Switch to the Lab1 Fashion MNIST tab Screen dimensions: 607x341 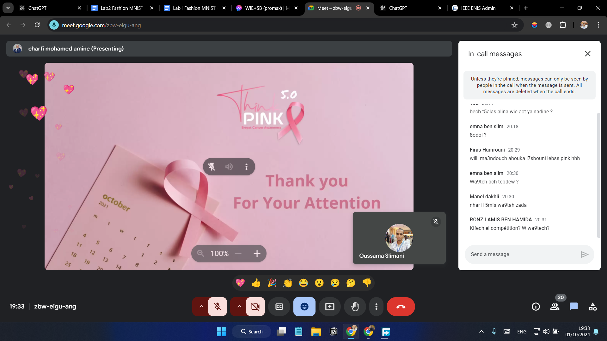point(194,8)
